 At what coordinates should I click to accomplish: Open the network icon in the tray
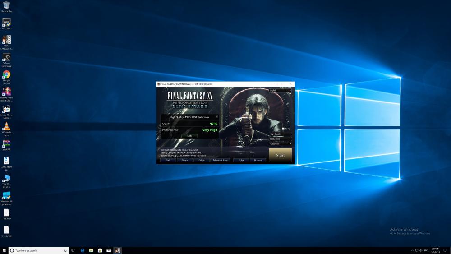tap(416, 250)
